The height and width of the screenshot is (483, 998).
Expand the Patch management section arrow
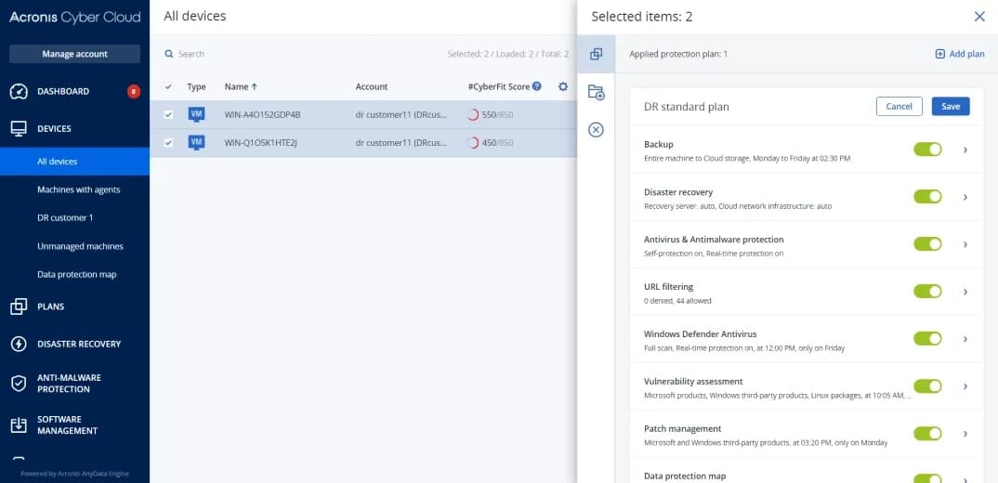tap(965, 434)
